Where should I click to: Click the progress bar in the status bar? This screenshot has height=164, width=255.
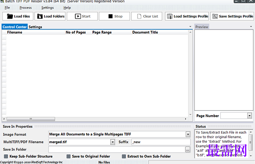tap(202, 162)
